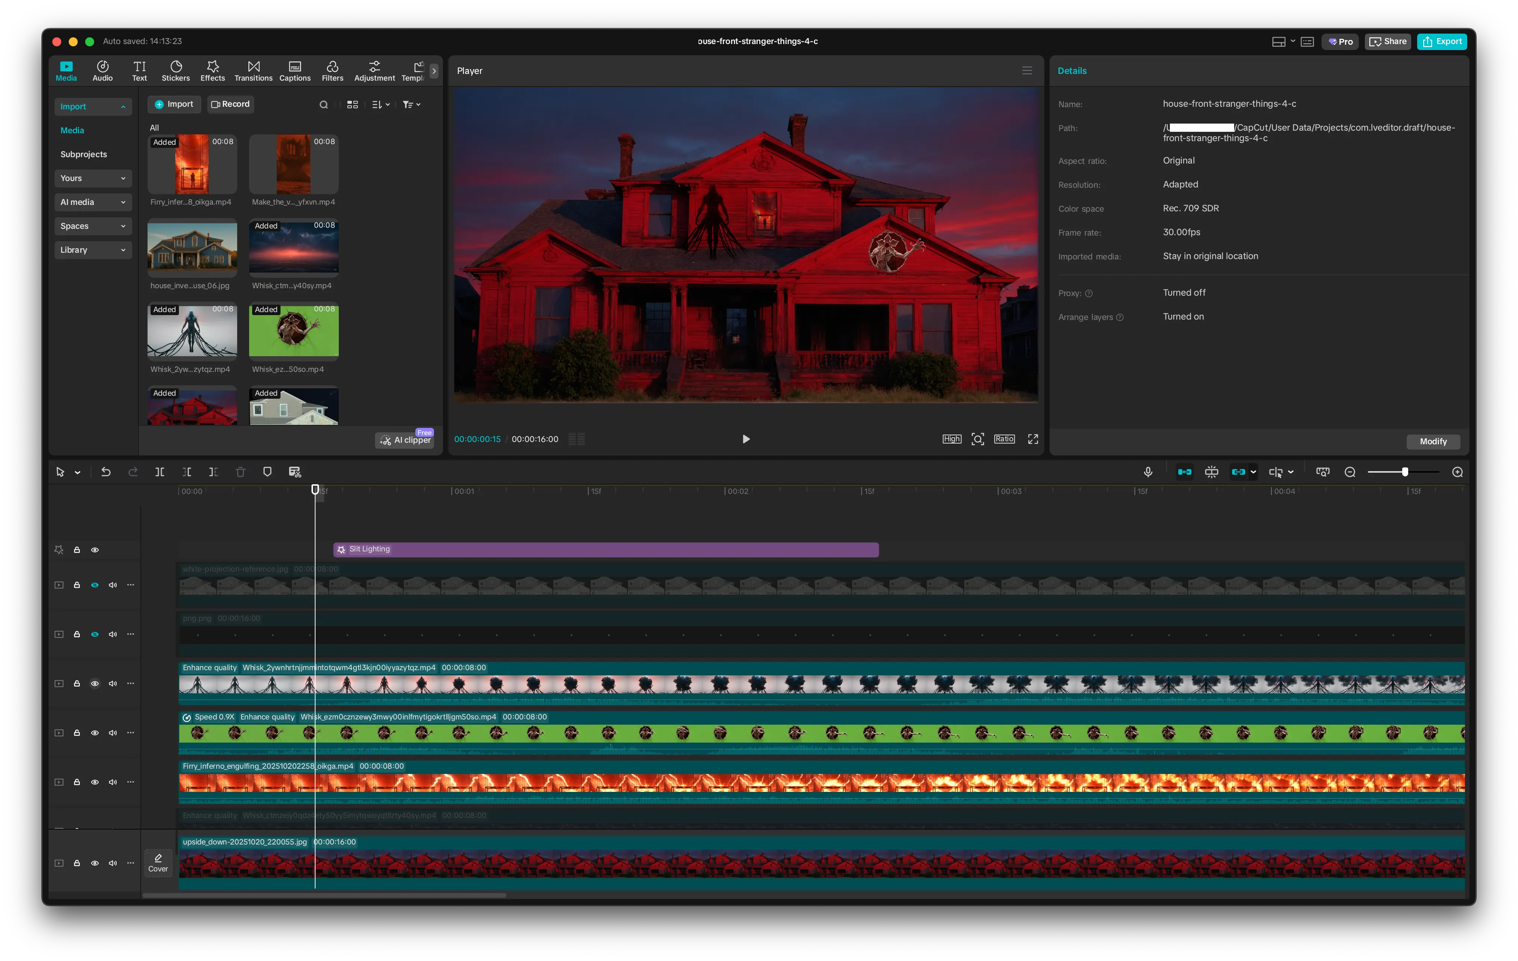Click the Split clip tool

tap(160, 472)
